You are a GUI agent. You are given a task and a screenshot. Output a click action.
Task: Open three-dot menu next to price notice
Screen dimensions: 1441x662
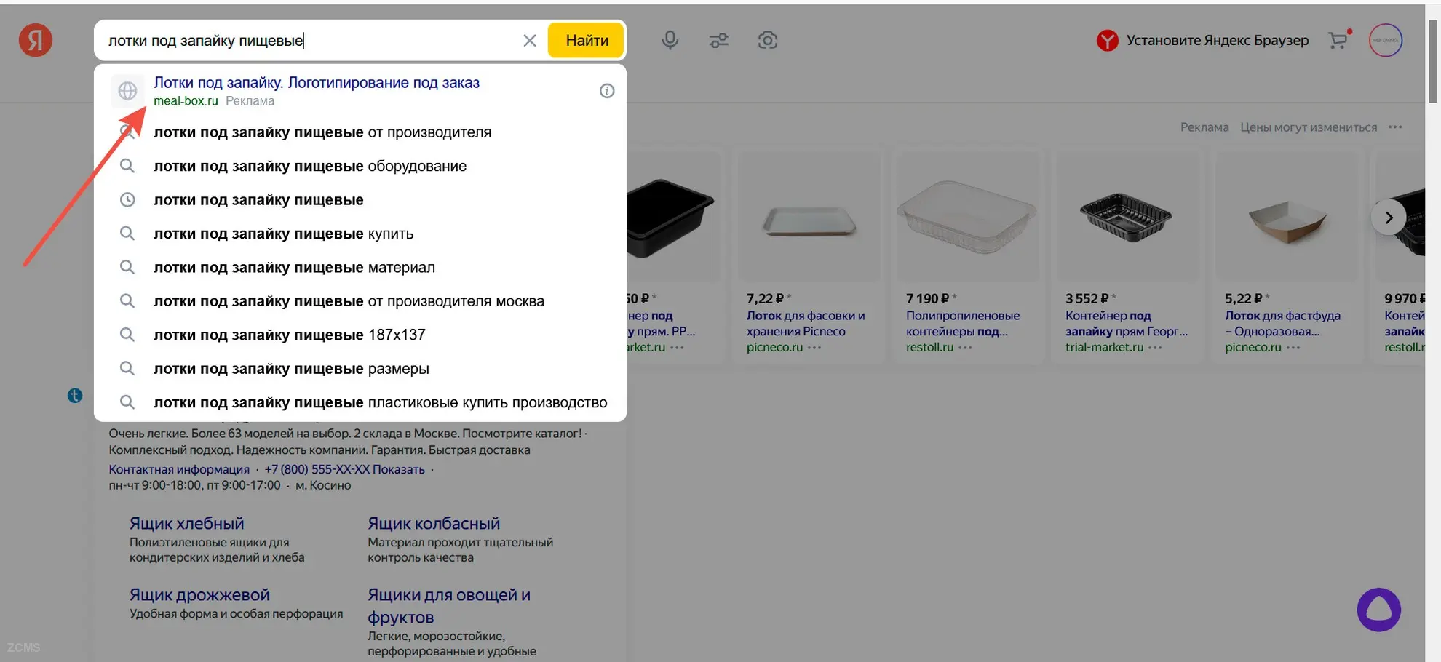pos(1394,127)
